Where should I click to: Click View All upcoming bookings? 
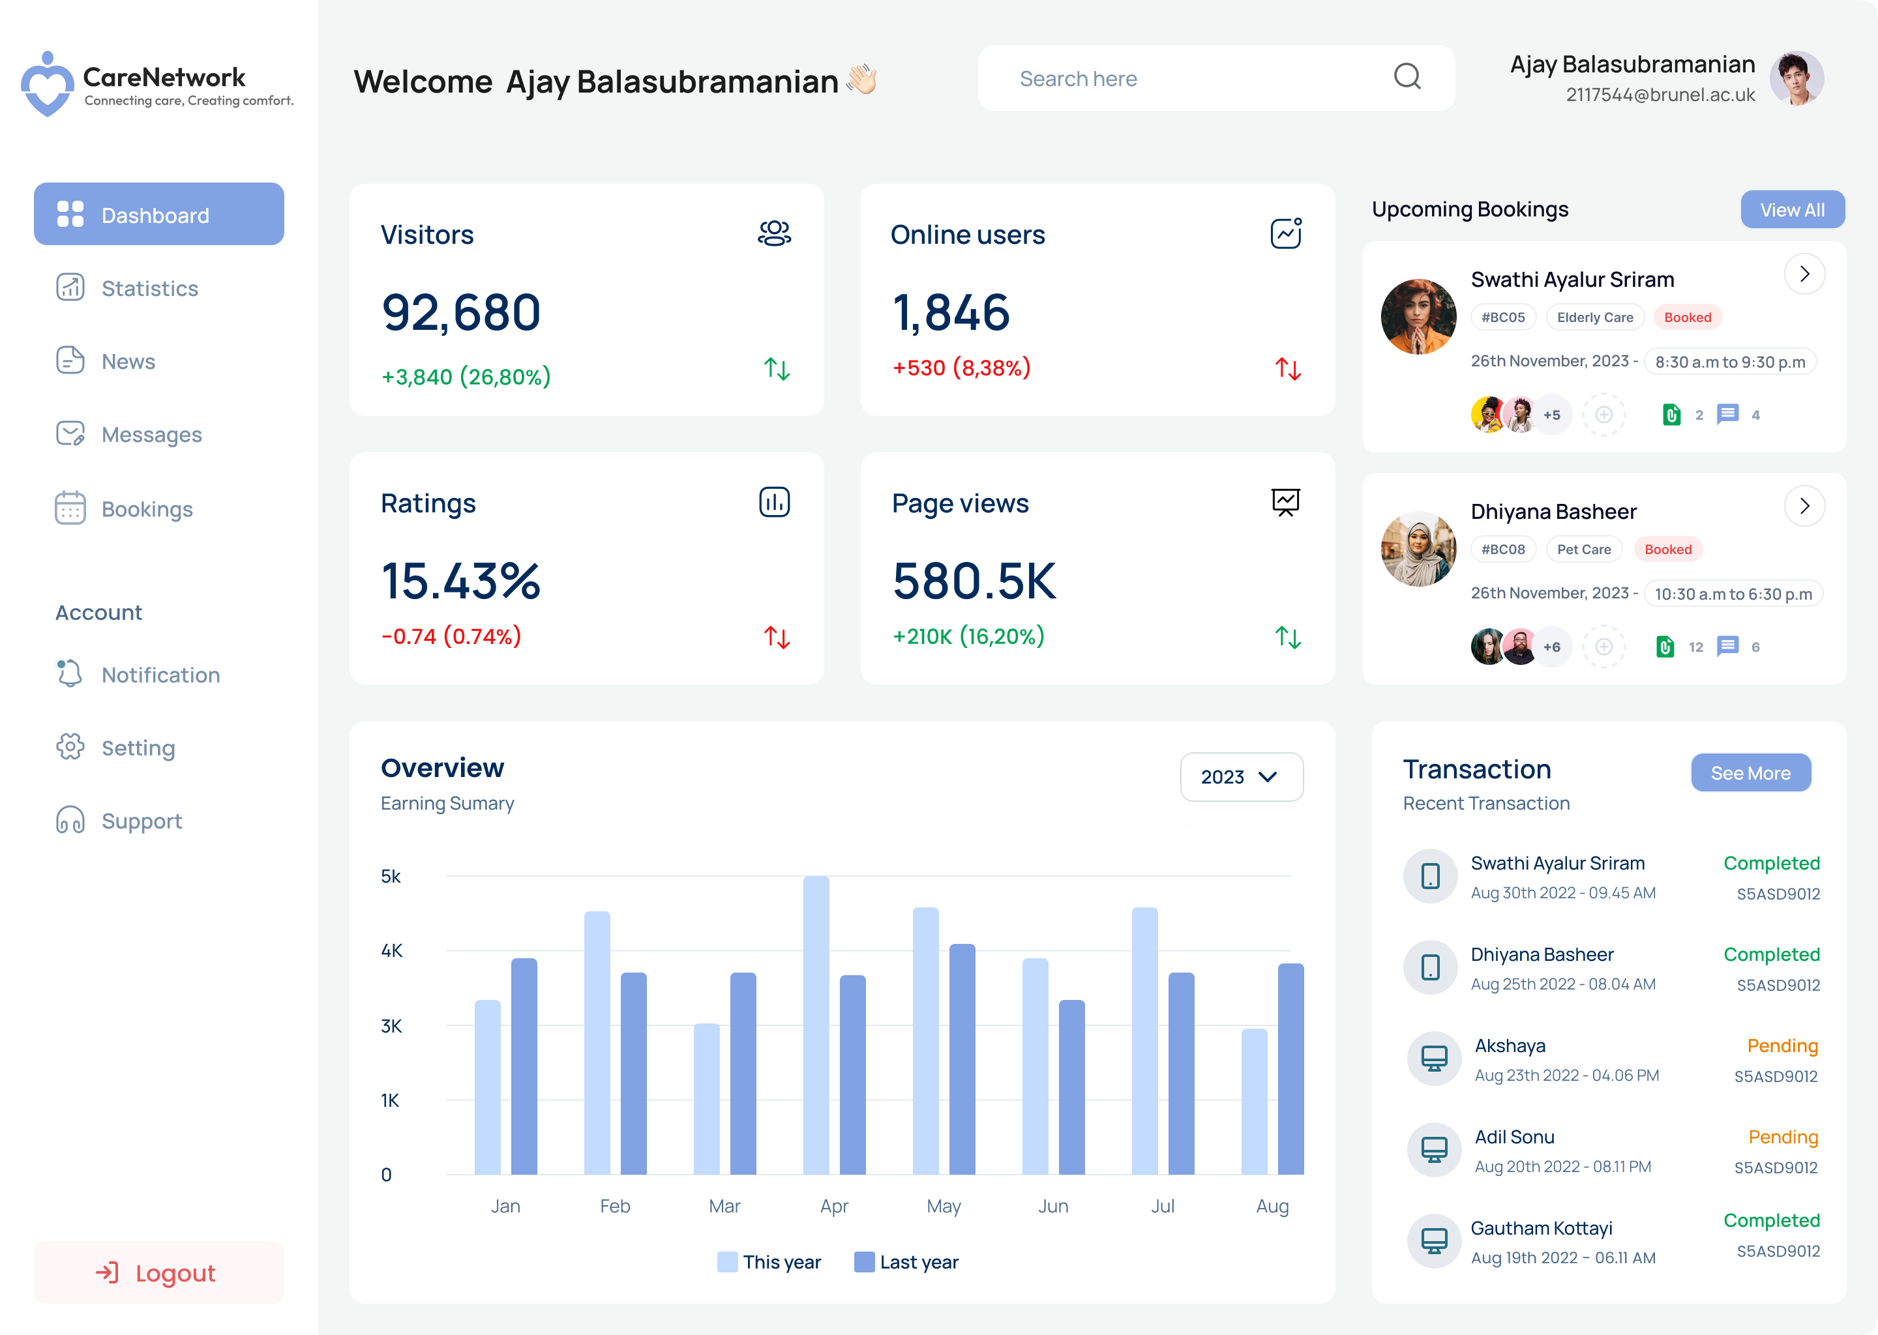coord(1792,210)
